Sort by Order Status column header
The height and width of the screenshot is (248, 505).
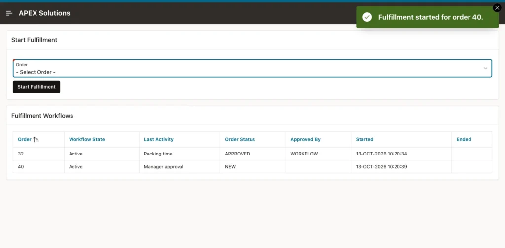(x=240, y=139)
